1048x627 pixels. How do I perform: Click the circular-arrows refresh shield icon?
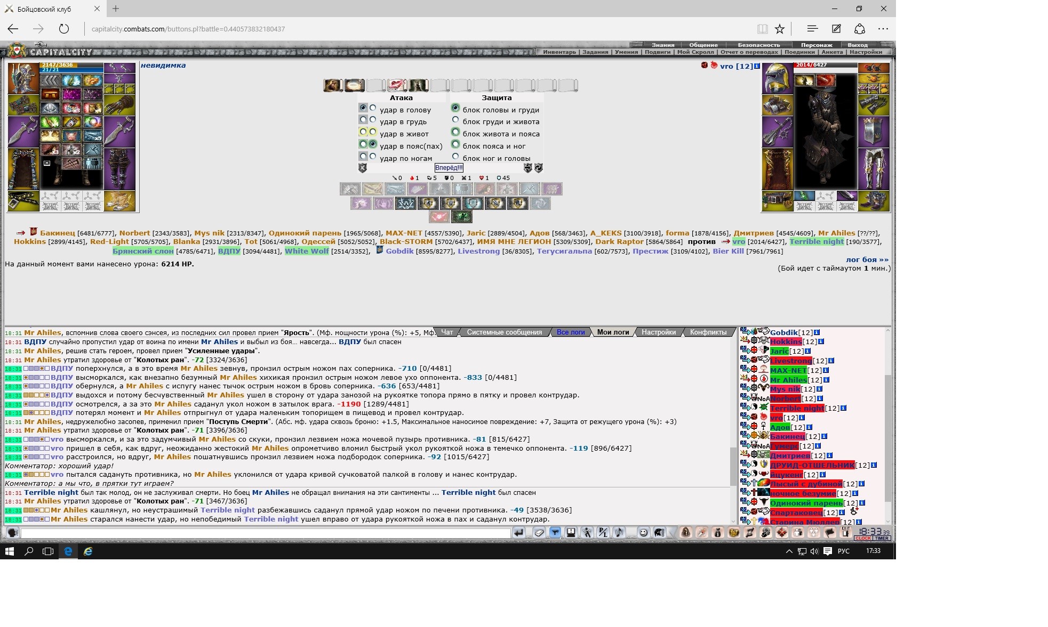tap(539, 168)
